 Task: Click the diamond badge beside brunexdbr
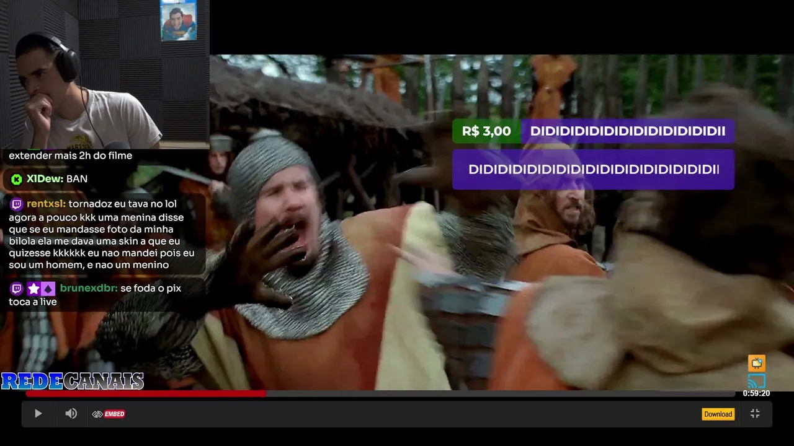pos(48,289)
